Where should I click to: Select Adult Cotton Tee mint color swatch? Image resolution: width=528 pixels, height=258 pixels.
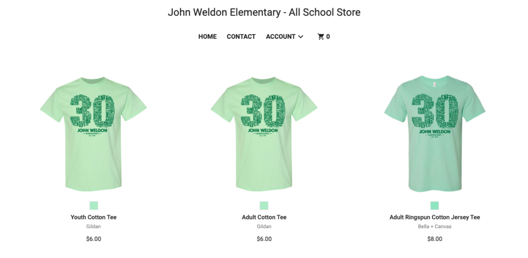point(264,205)
